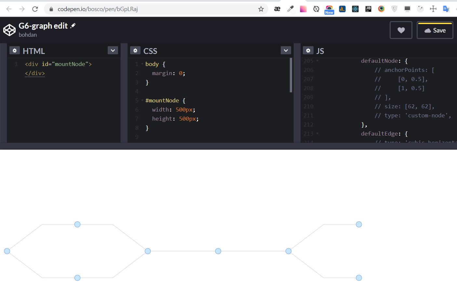Open the Google Translate extension
This screenshot has height=302, width=457.
click(x=446, y=9)
